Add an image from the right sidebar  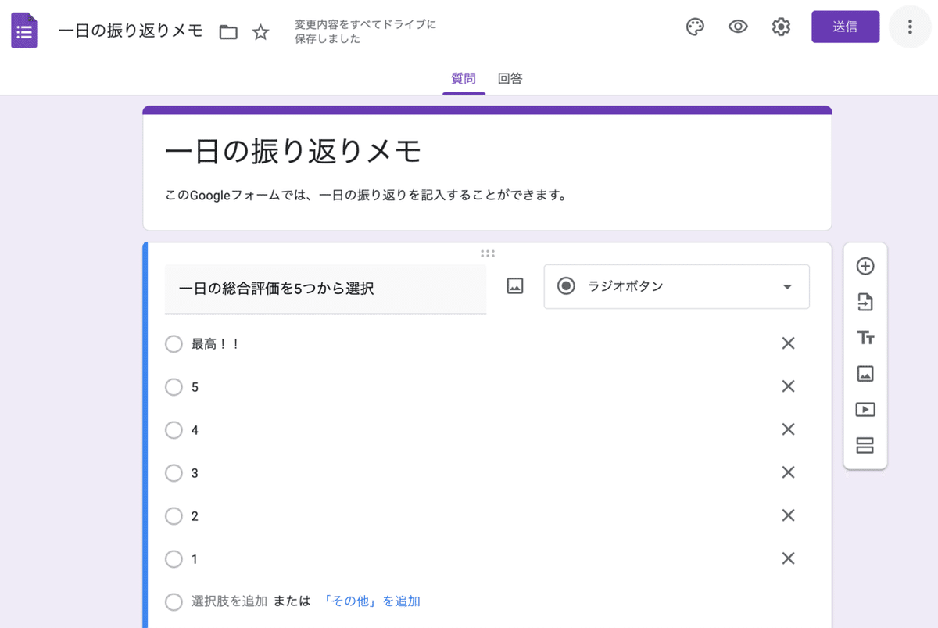point(865,374)
